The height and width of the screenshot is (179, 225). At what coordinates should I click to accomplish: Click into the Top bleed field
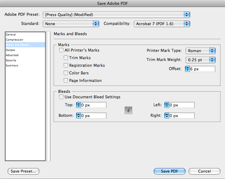[x=94, y=105]
